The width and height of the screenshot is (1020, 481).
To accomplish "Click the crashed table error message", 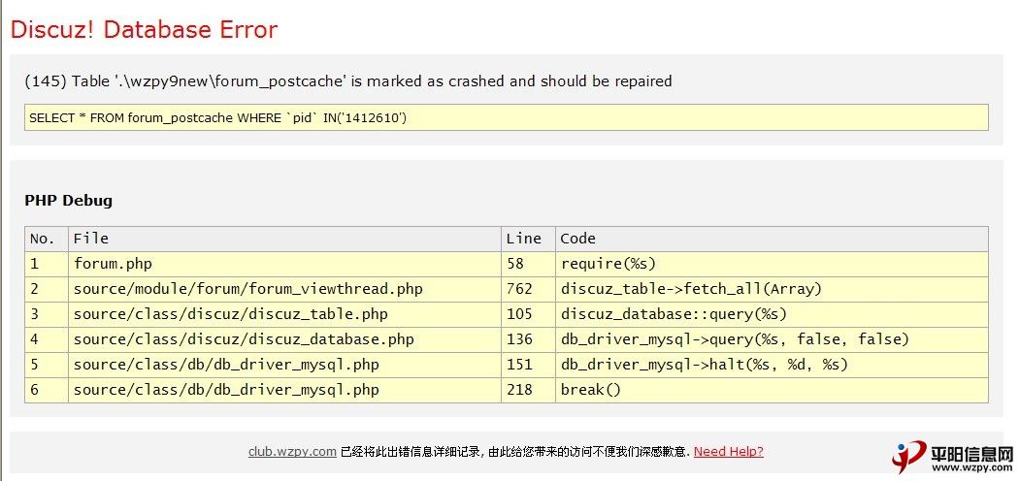I will coord(348,81).
